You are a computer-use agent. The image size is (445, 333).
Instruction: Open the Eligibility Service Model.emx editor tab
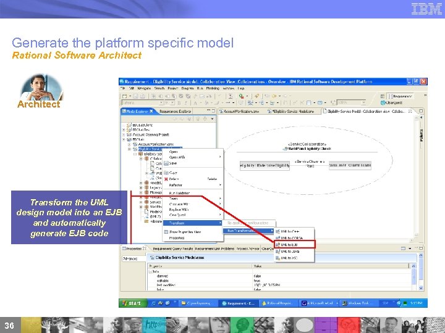click(291, 112)
